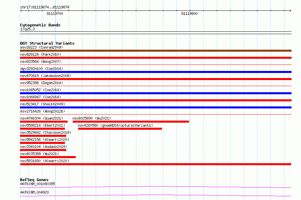Select variant nsv5942156 (Almarri2020) label
The width and height of the screenshot is (301, 200).
click(x=45, y=140)
